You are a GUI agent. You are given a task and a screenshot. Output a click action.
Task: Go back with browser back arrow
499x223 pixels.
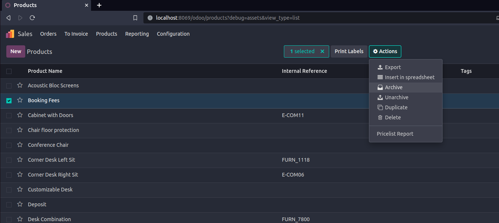pyautogui.click(x=9, y=18)
